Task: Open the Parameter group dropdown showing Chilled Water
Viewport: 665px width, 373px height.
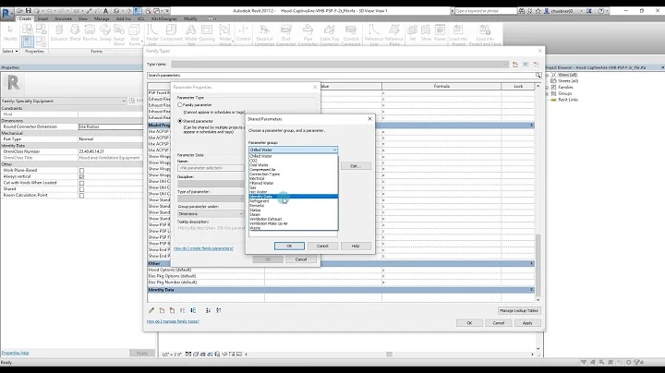Action: click(293, 150)
